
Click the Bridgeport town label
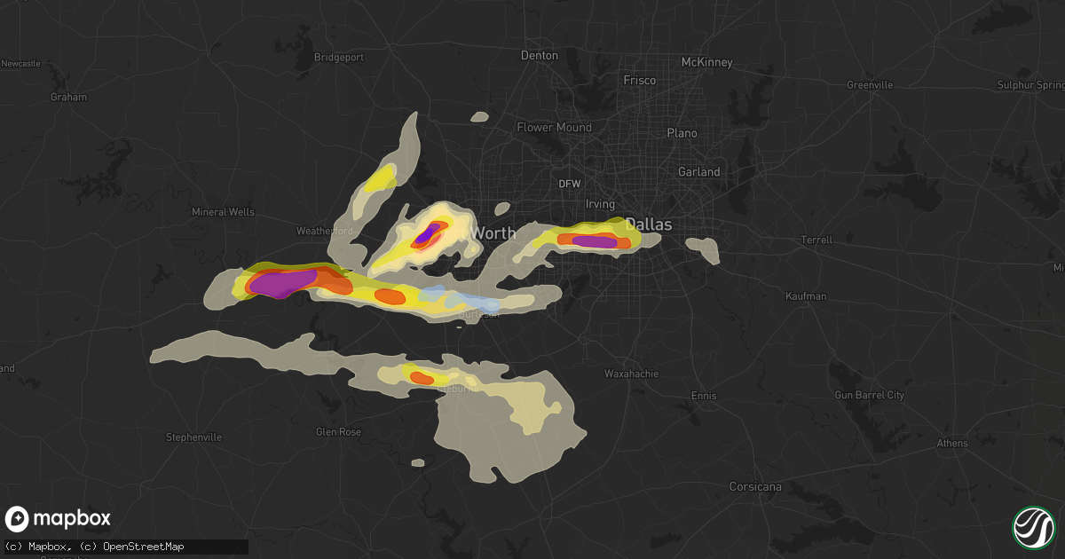point(339,57)
